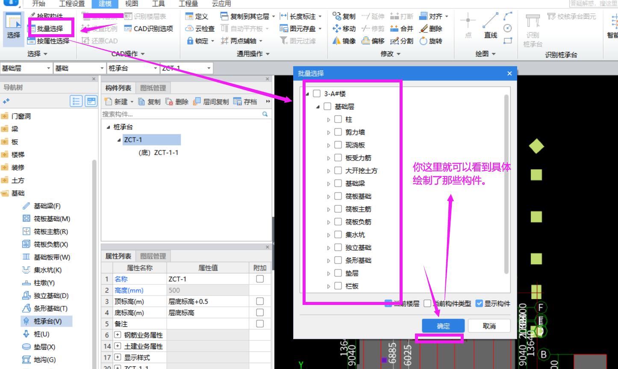Select the 选择 tool

[13, 28]
